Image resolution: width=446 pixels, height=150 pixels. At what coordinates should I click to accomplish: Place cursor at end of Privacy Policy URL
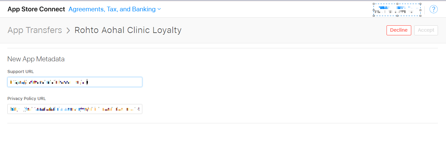[x=140, y=109]
